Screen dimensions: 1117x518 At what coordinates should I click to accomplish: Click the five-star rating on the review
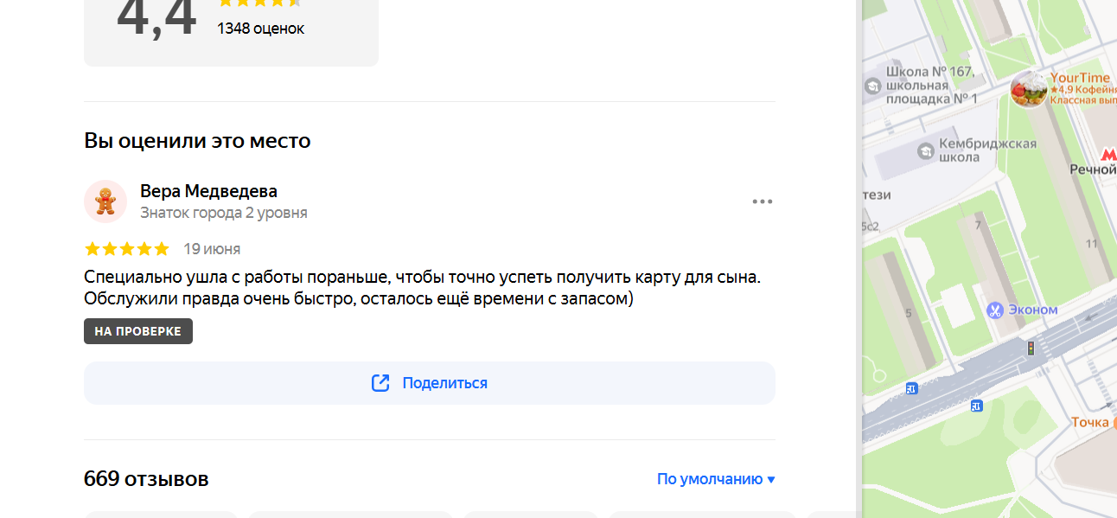point(127,249)
